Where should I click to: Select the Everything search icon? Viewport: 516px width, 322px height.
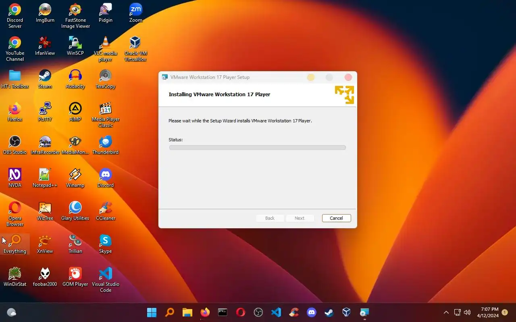pyautogui.click(x=15, y=244)
